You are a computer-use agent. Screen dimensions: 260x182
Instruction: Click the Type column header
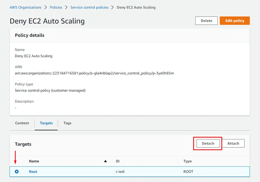188,161
